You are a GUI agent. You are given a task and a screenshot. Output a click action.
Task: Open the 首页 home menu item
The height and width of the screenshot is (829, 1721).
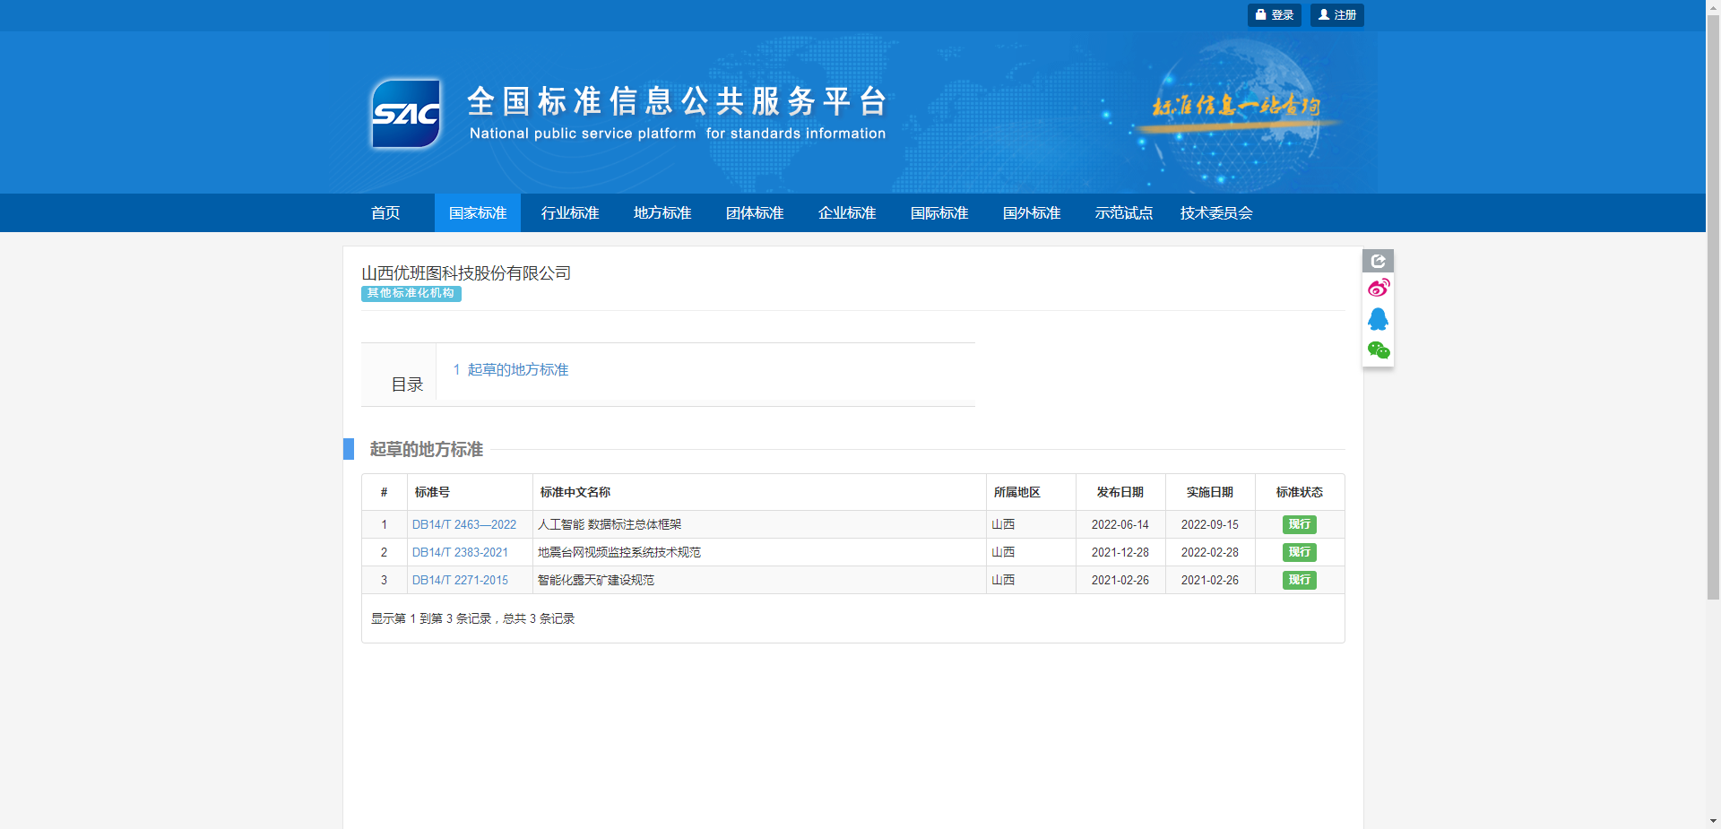385,213
